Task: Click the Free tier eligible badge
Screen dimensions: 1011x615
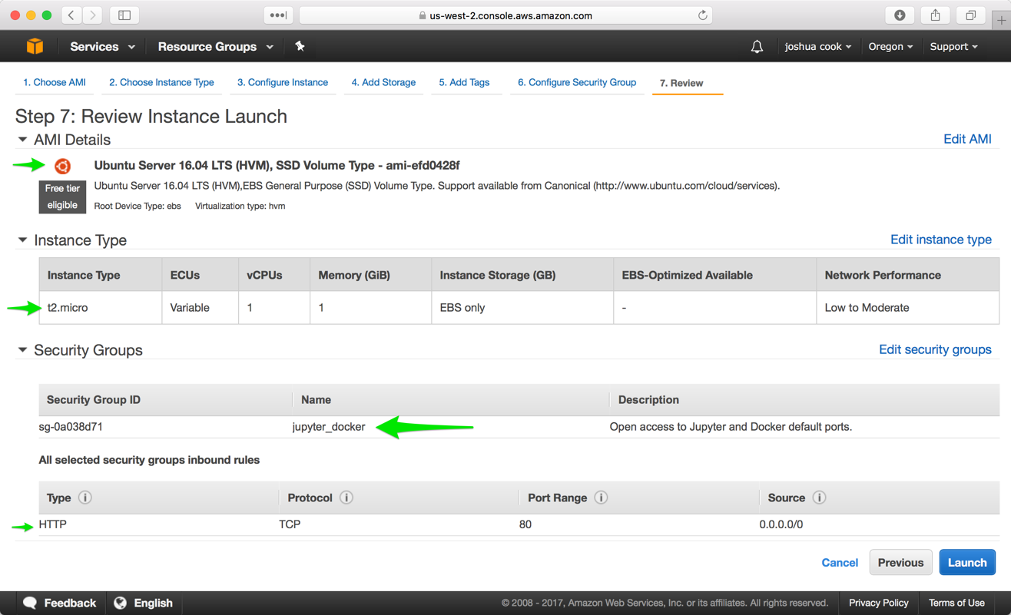Action: point(62,197)
